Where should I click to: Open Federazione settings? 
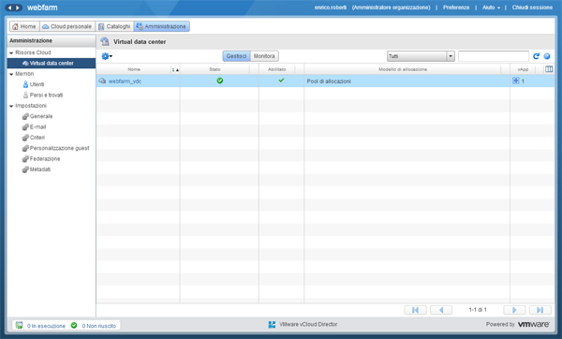click(45, 159)
